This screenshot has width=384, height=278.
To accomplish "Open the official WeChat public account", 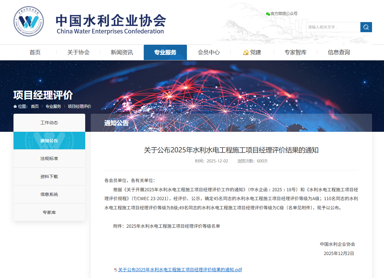I will 281,13.
